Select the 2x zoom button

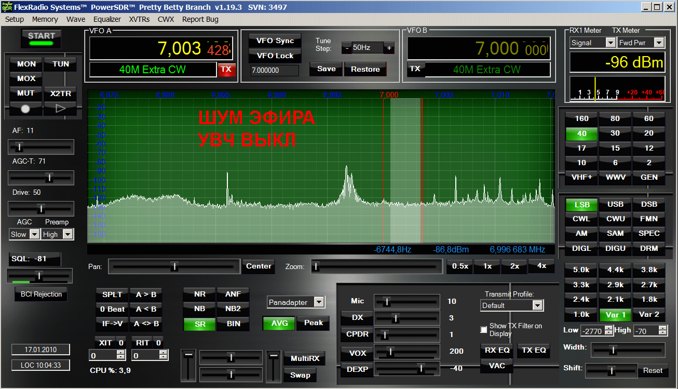[514, 266]
